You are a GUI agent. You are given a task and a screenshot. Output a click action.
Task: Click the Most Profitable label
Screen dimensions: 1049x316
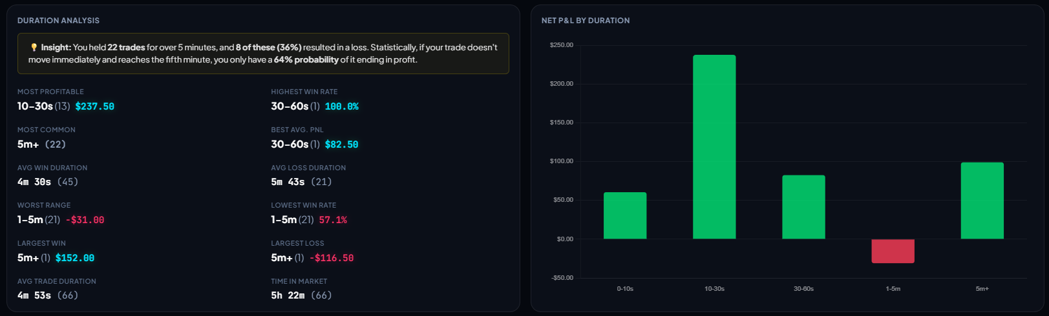pyautogui.click(x=50, y=92)
